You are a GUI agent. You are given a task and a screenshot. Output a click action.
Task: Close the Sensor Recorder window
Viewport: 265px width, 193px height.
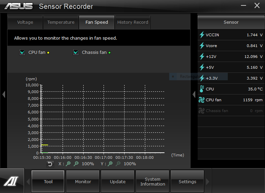tap(257, 5)
